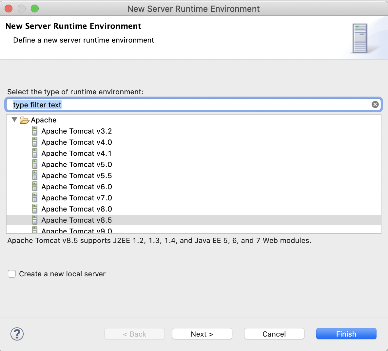Clear the filter text with the X icon
This screenshot has height=351, width=388.
coord(375,104)
